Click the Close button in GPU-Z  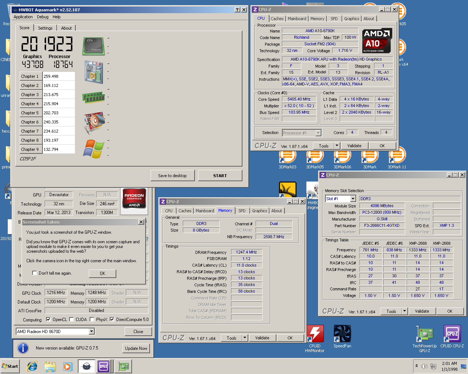point(138,332)
